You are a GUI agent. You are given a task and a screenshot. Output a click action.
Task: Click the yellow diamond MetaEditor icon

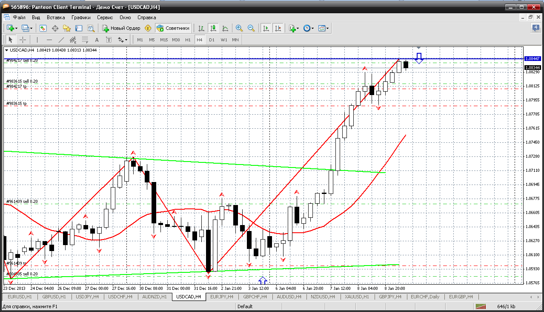[148, 28]
